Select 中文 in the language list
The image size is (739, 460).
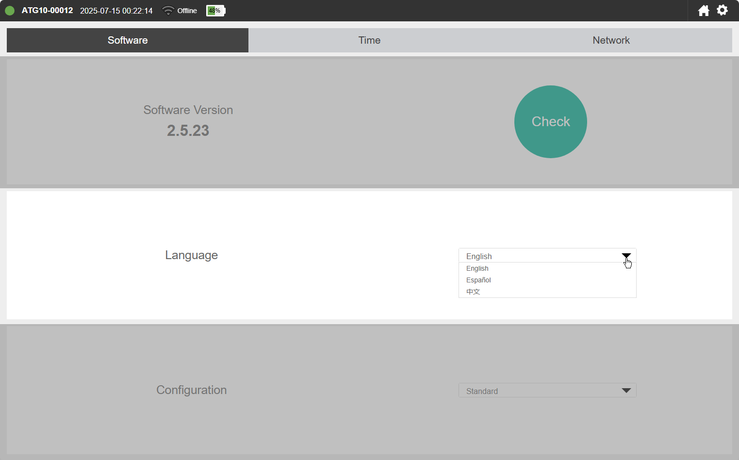pyautogui.click(x=473, y=292)
